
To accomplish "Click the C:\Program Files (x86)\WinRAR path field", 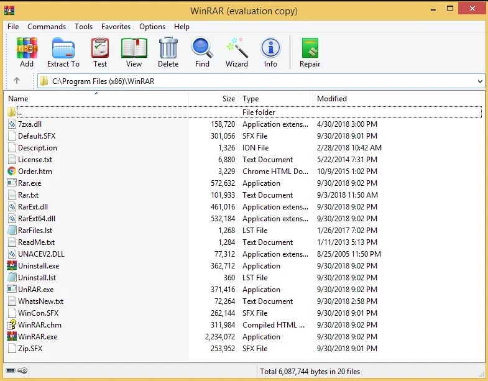I will click(x=261, y=81).
